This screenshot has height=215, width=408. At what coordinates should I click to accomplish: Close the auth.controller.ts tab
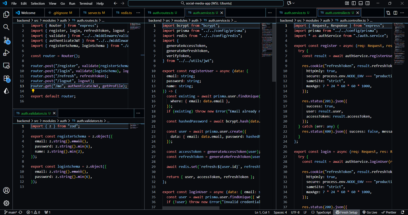358,13
